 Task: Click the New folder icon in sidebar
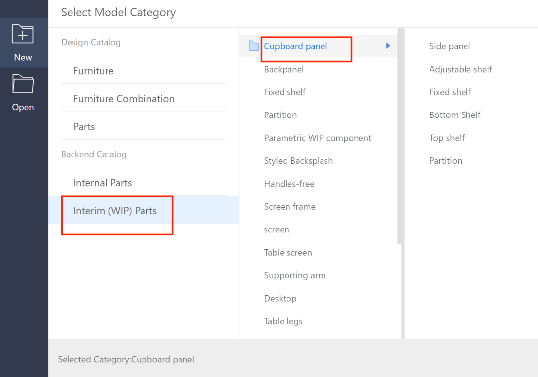[23, 35]
